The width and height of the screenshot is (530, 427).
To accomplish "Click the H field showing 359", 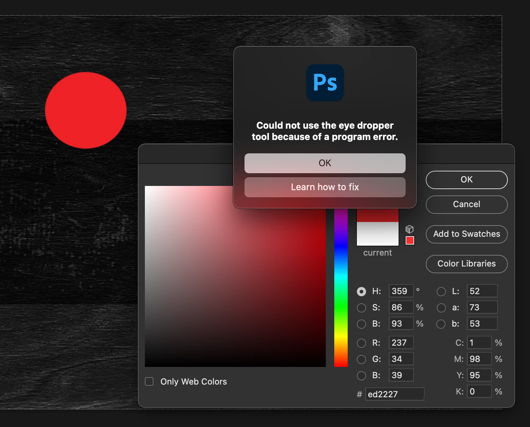I will click(401, 291).
